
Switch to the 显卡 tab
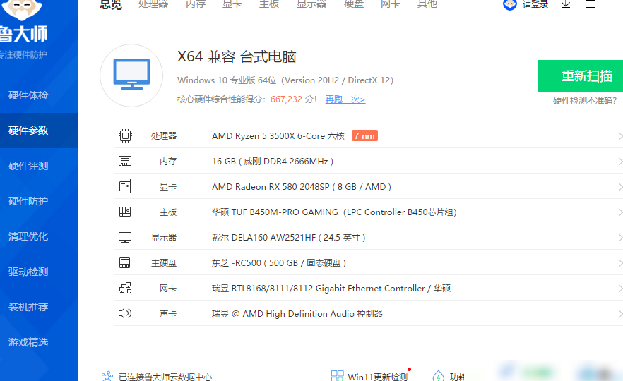(232, 4)
